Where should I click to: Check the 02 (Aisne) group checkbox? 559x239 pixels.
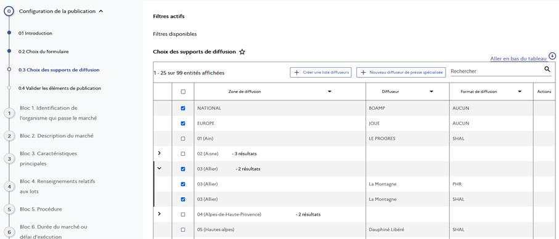tap(183, 154)
